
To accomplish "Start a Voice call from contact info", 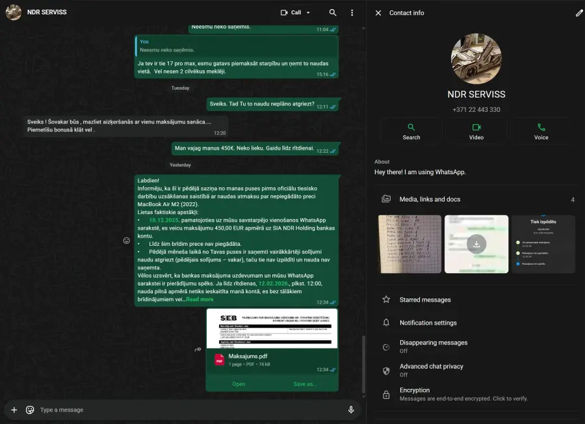I will point(541,131).
